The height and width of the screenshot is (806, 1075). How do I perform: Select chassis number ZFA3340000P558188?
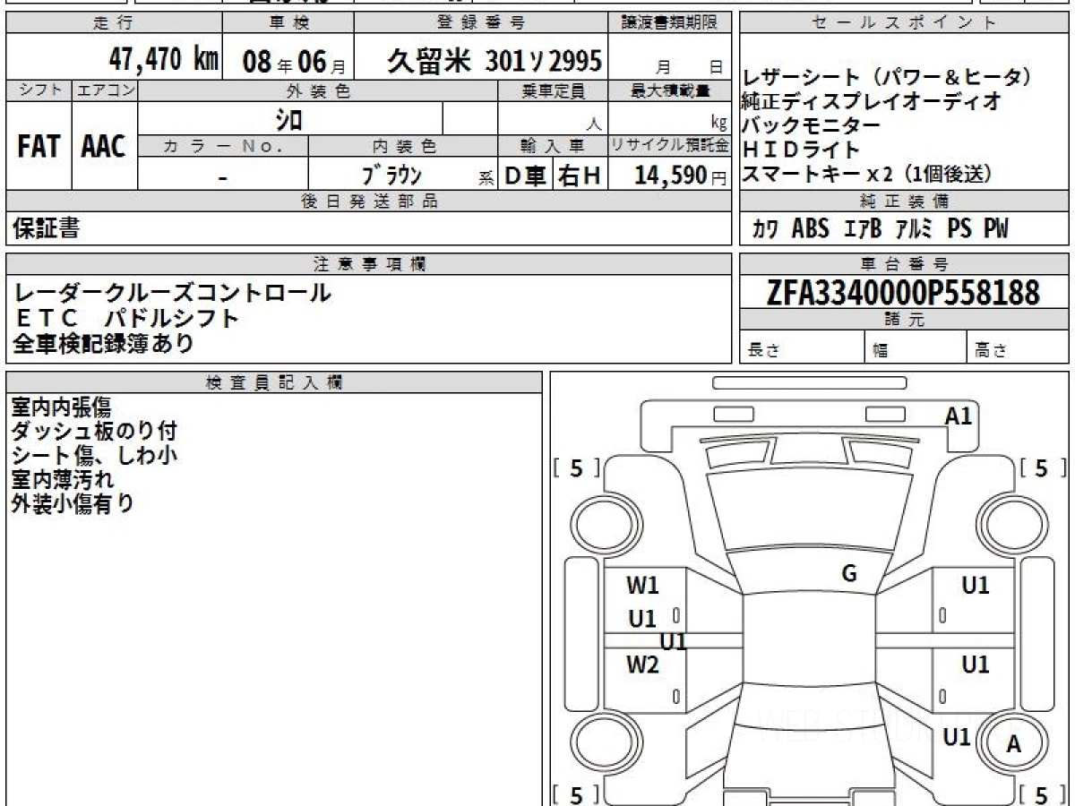903,293
